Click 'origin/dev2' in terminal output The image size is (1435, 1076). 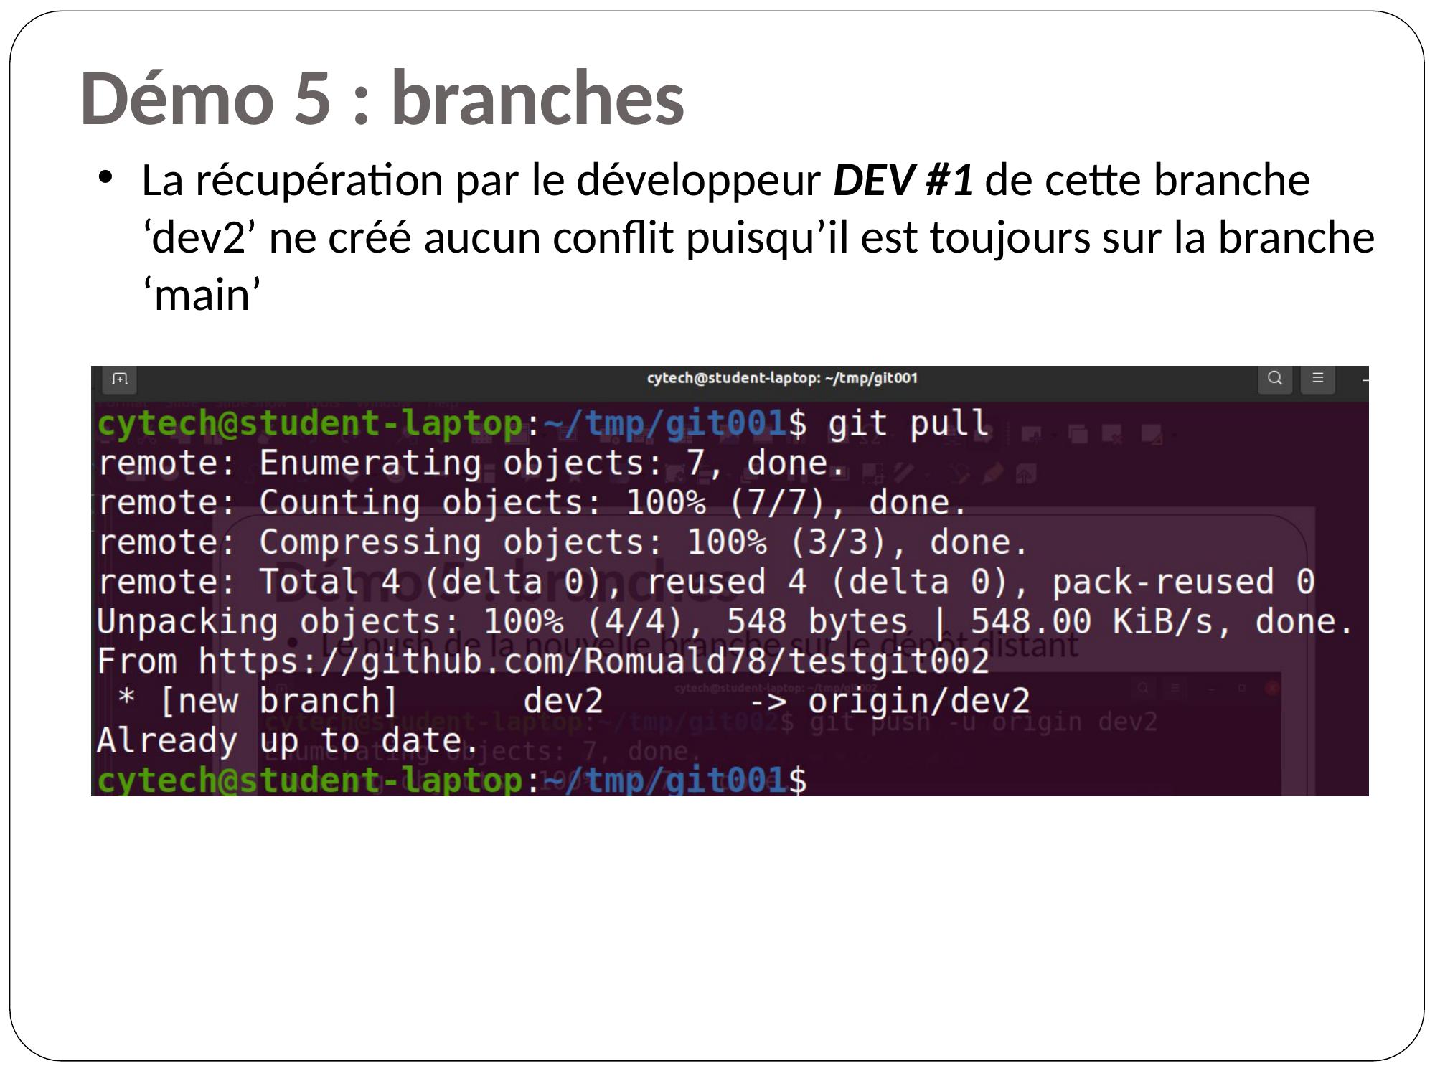[x=919, y=701]
